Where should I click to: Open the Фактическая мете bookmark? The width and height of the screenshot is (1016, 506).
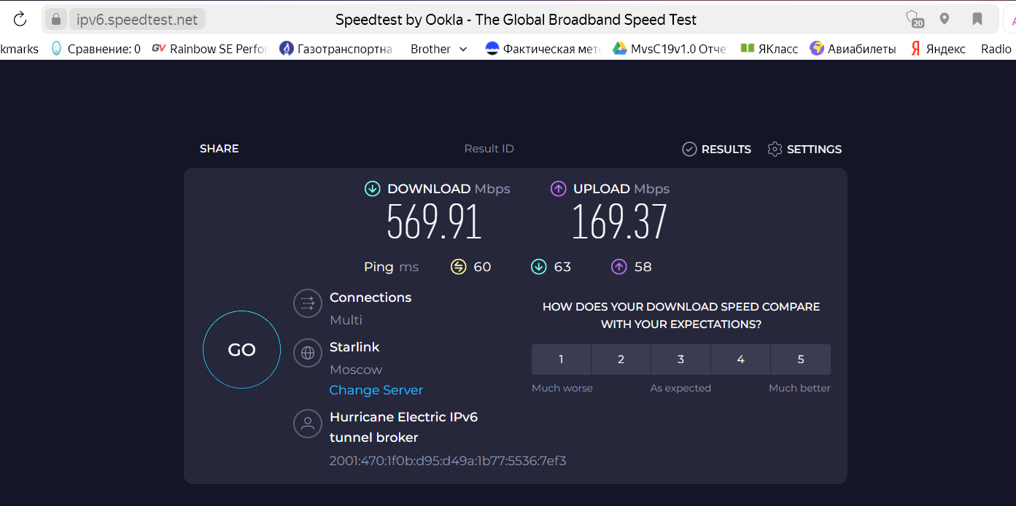(x=543, y=49)
